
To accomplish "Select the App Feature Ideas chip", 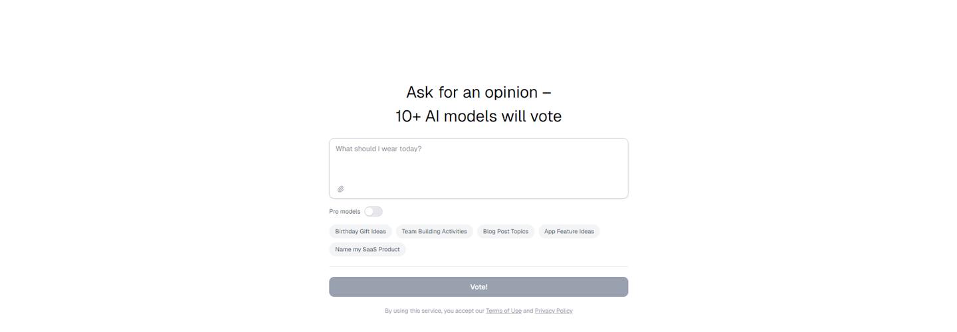I will (569, 232).
